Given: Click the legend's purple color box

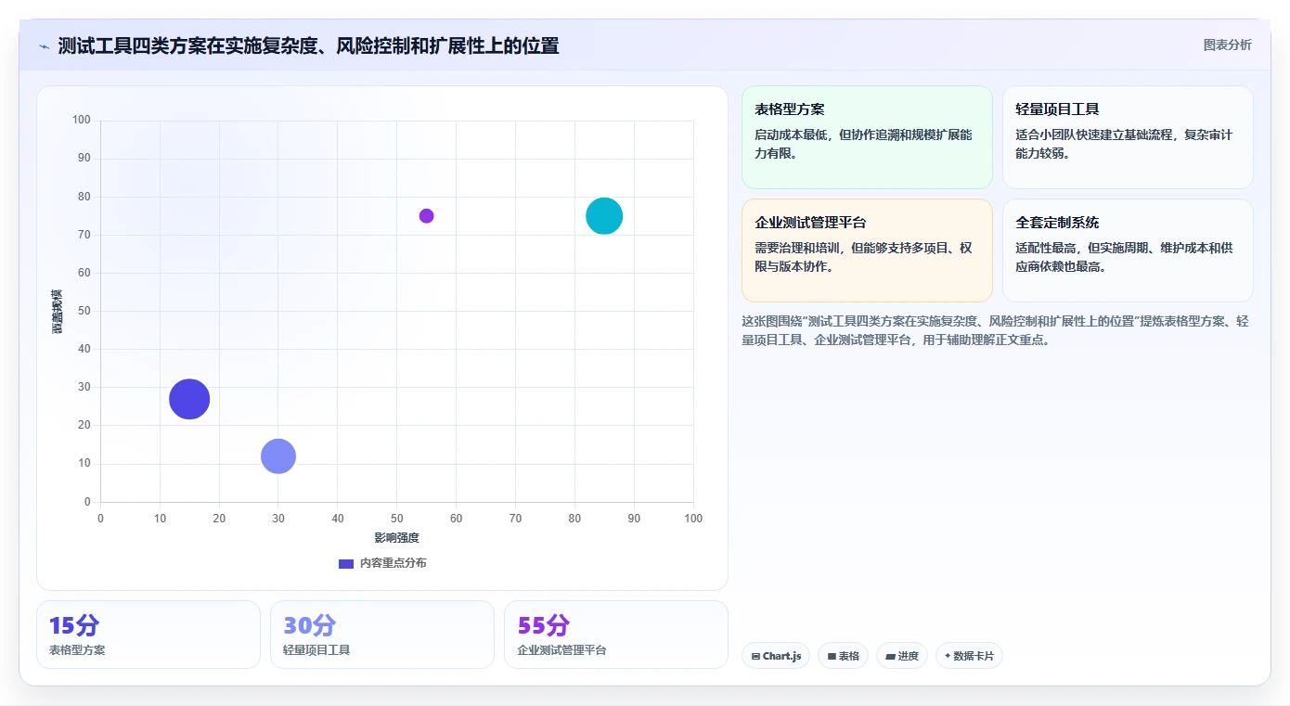Looking at the screenshot, I should click(346, 563).
